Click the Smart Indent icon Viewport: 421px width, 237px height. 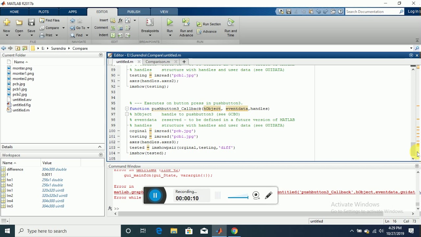click(113, 35)
